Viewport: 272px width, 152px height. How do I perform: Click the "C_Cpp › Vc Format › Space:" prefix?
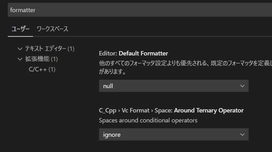[136, 110]
